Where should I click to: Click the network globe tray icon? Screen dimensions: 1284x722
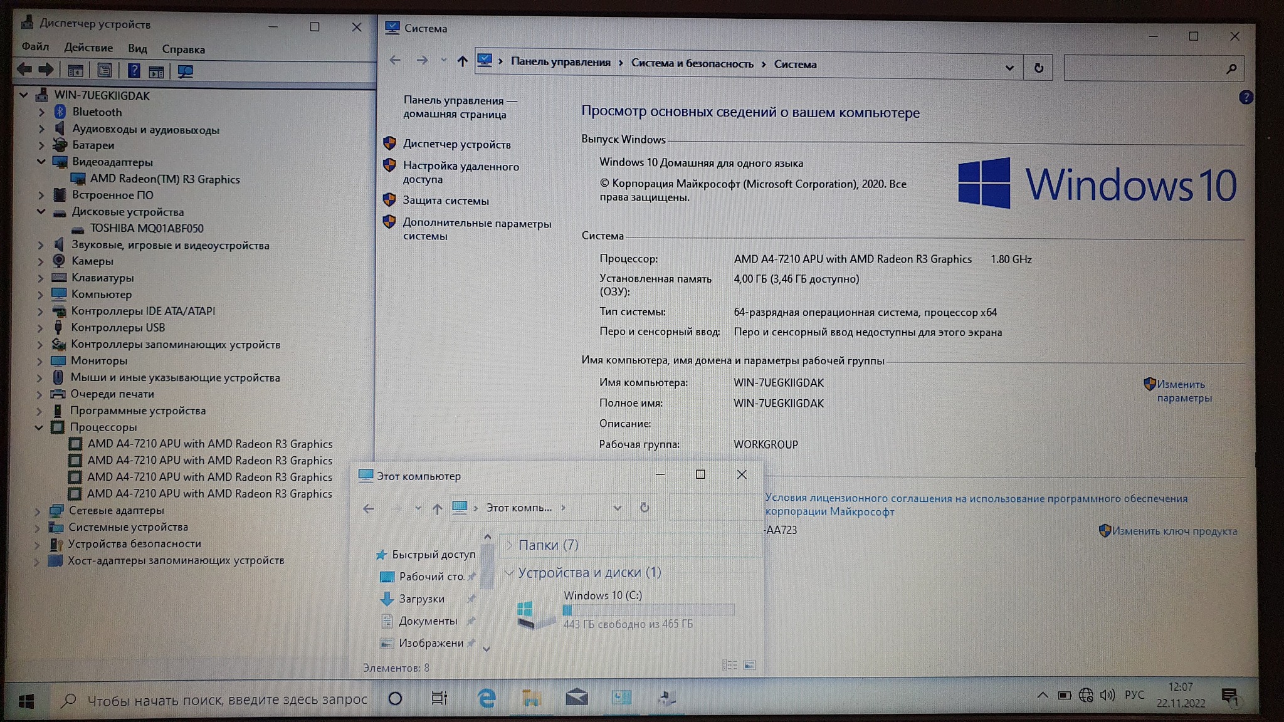(x=1086, y=695)
